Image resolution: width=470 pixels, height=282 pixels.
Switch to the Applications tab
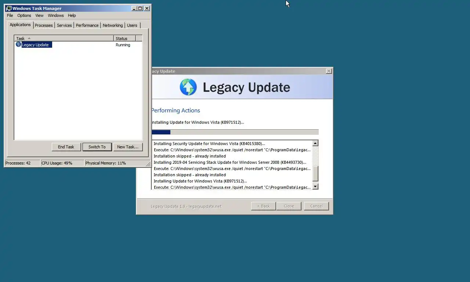20,25
